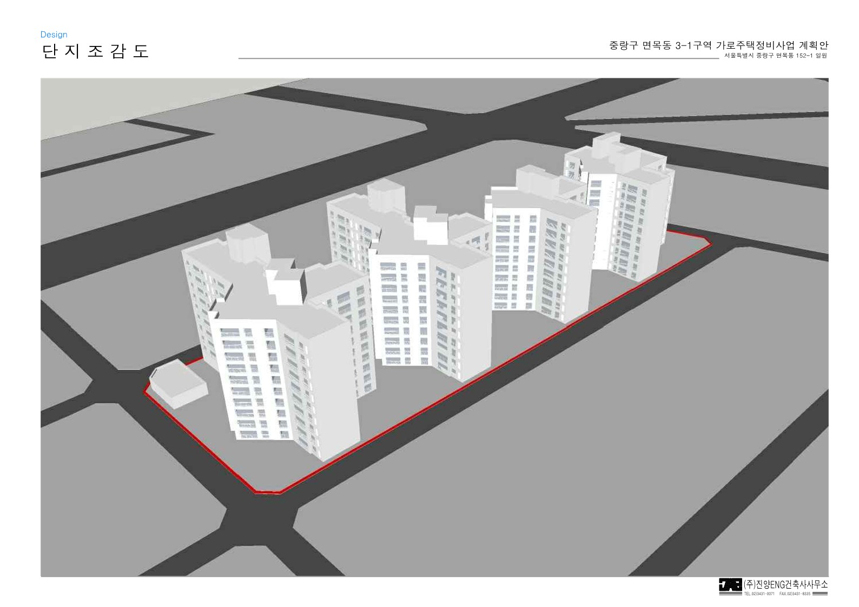
Task: Click the TEL phone number text
Action: pyautogui.click(x=759, y=594)
